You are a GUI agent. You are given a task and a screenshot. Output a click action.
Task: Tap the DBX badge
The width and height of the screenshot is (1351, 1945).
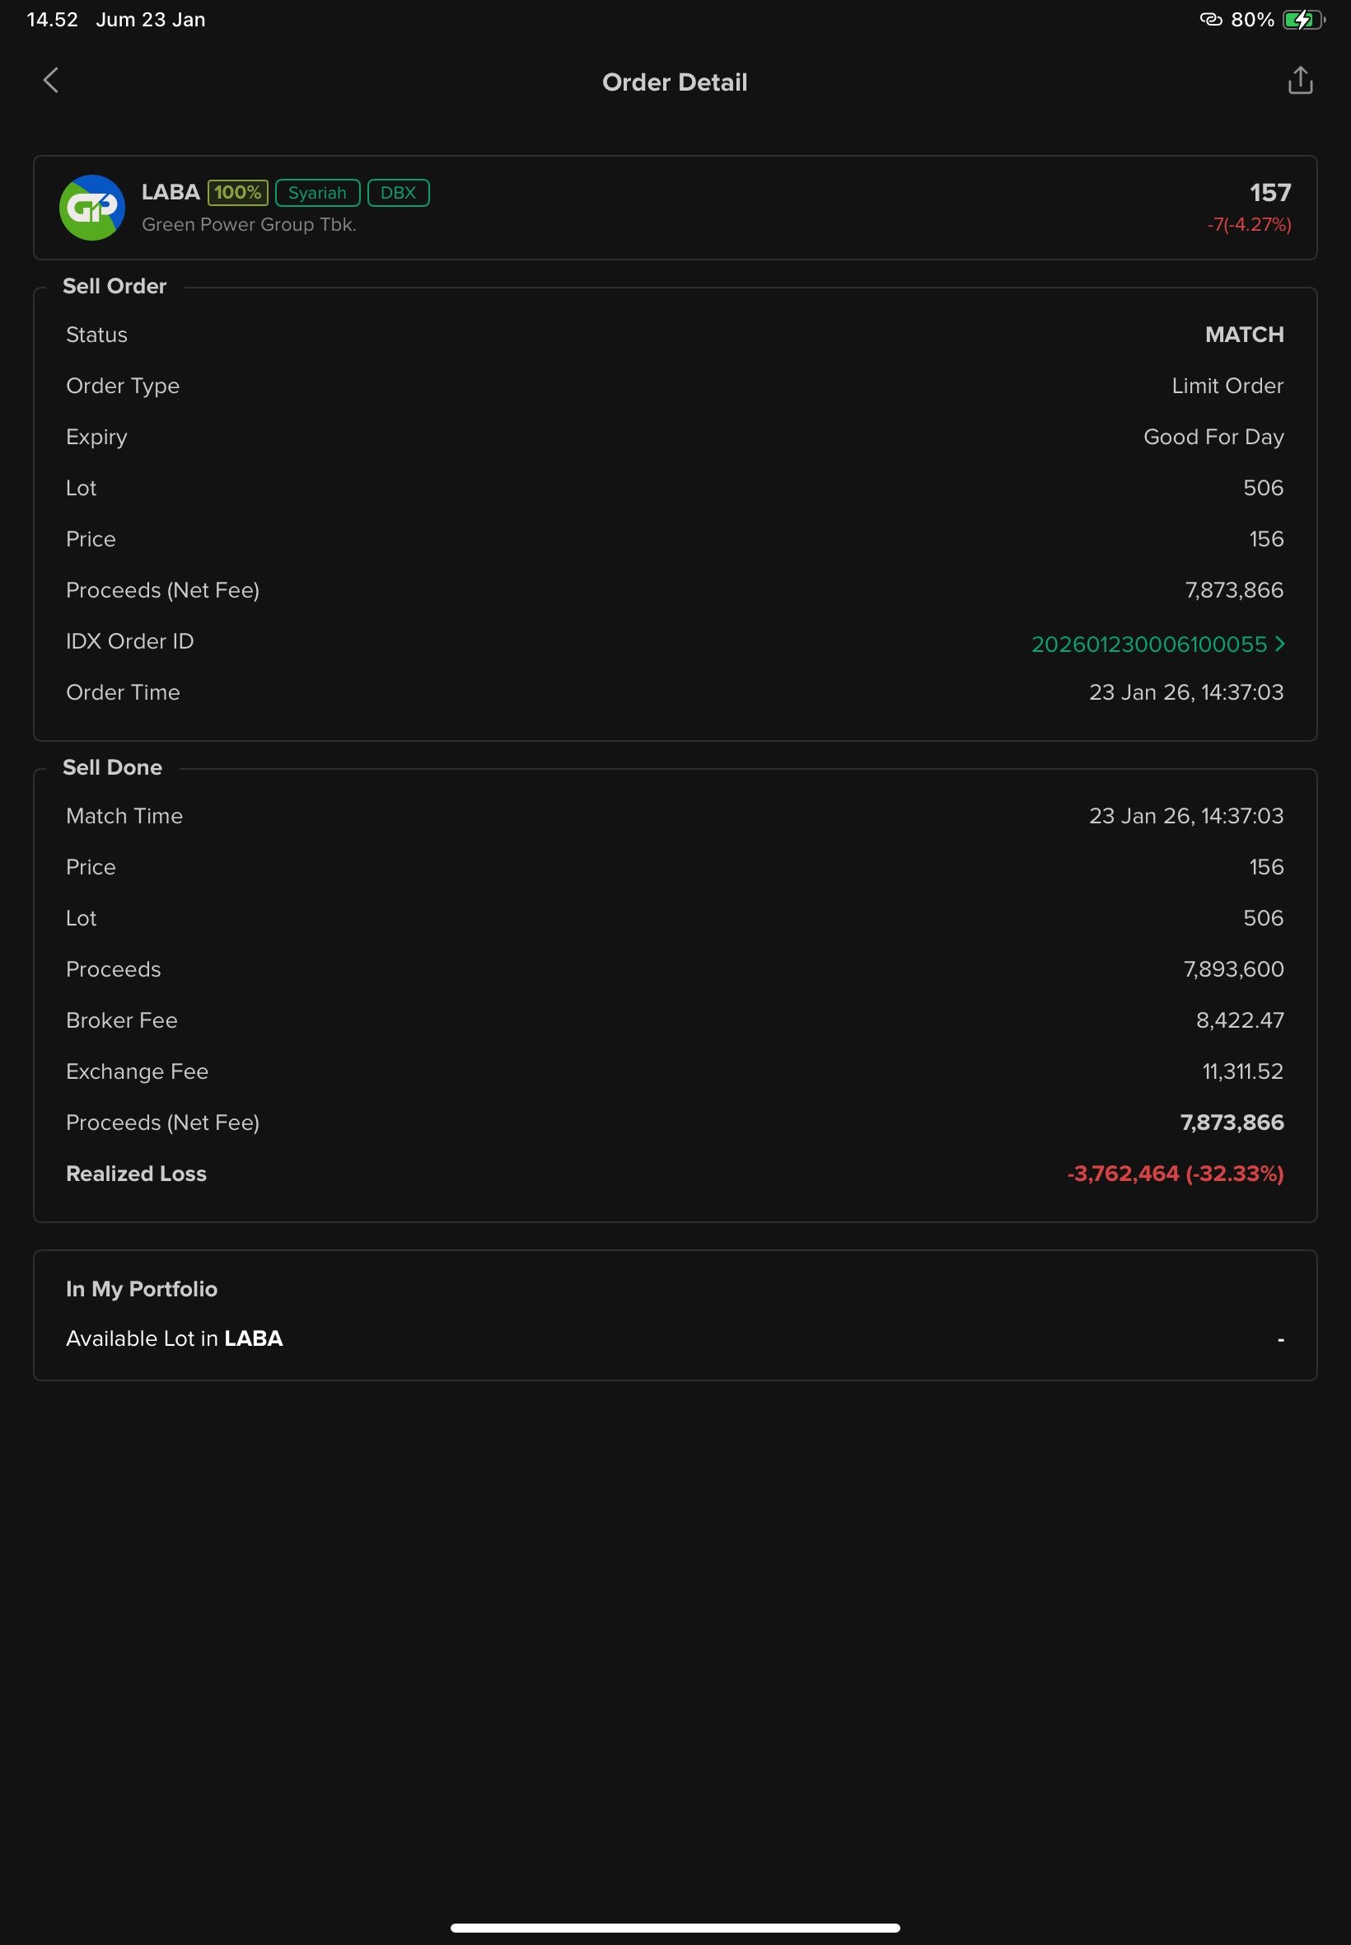point(398,193)
